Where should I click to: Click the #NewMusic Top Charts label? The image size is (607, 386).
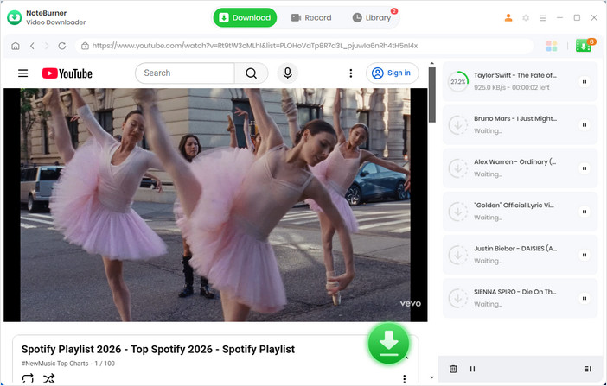pyautogui.click(x=55, y=364)
